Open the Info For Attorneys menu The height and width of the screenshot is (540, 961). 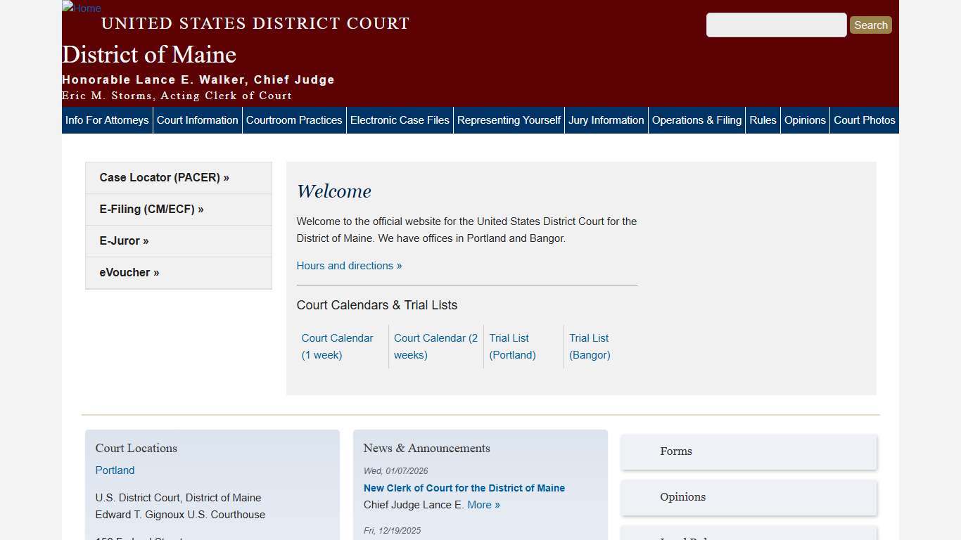click(106, 120)
